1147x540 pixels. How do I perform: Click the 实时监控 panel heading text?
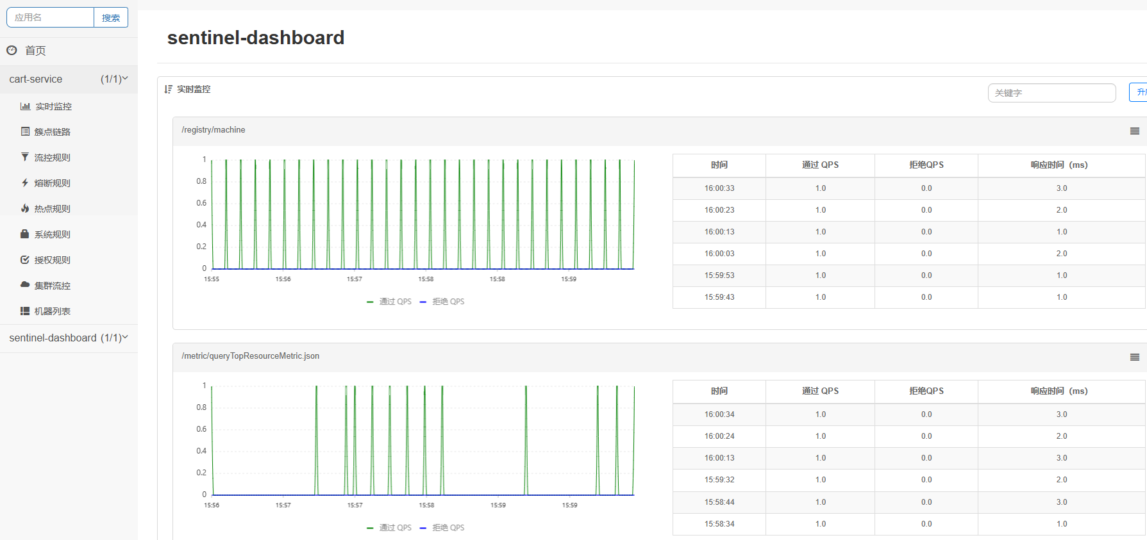point(194,90)
